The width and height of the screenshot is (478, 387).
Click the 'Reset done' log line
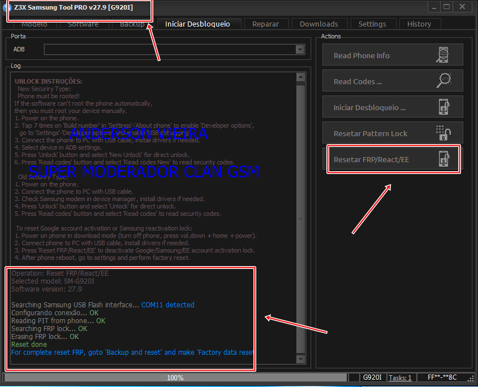point(29,345)
